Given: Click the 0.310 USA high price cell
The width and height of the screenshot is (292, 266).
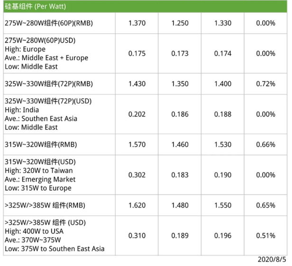Looking at the screenshot, I should 137,236.
